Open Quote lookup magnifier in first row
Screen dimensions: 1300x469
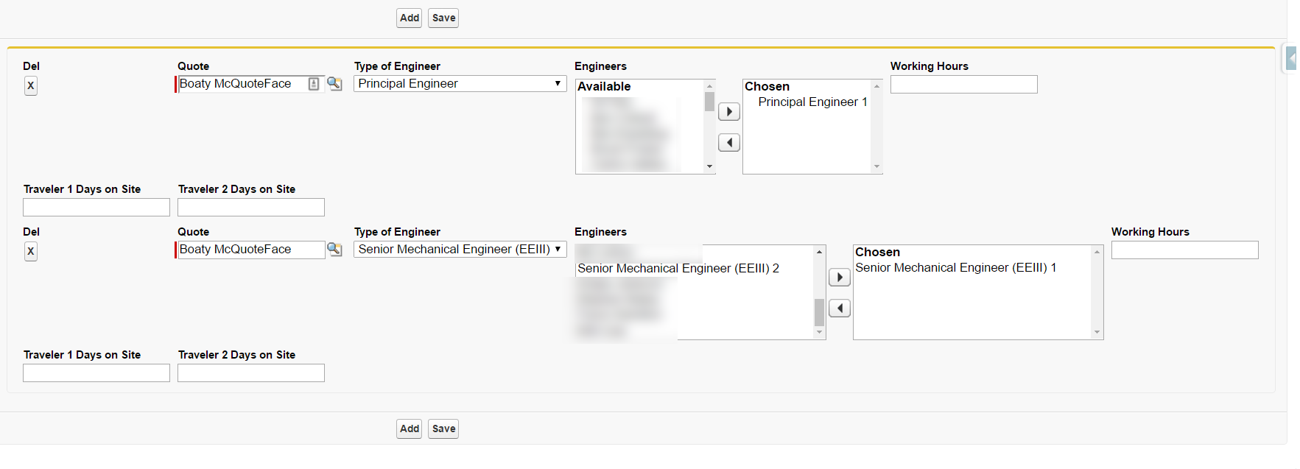(334, 84)
